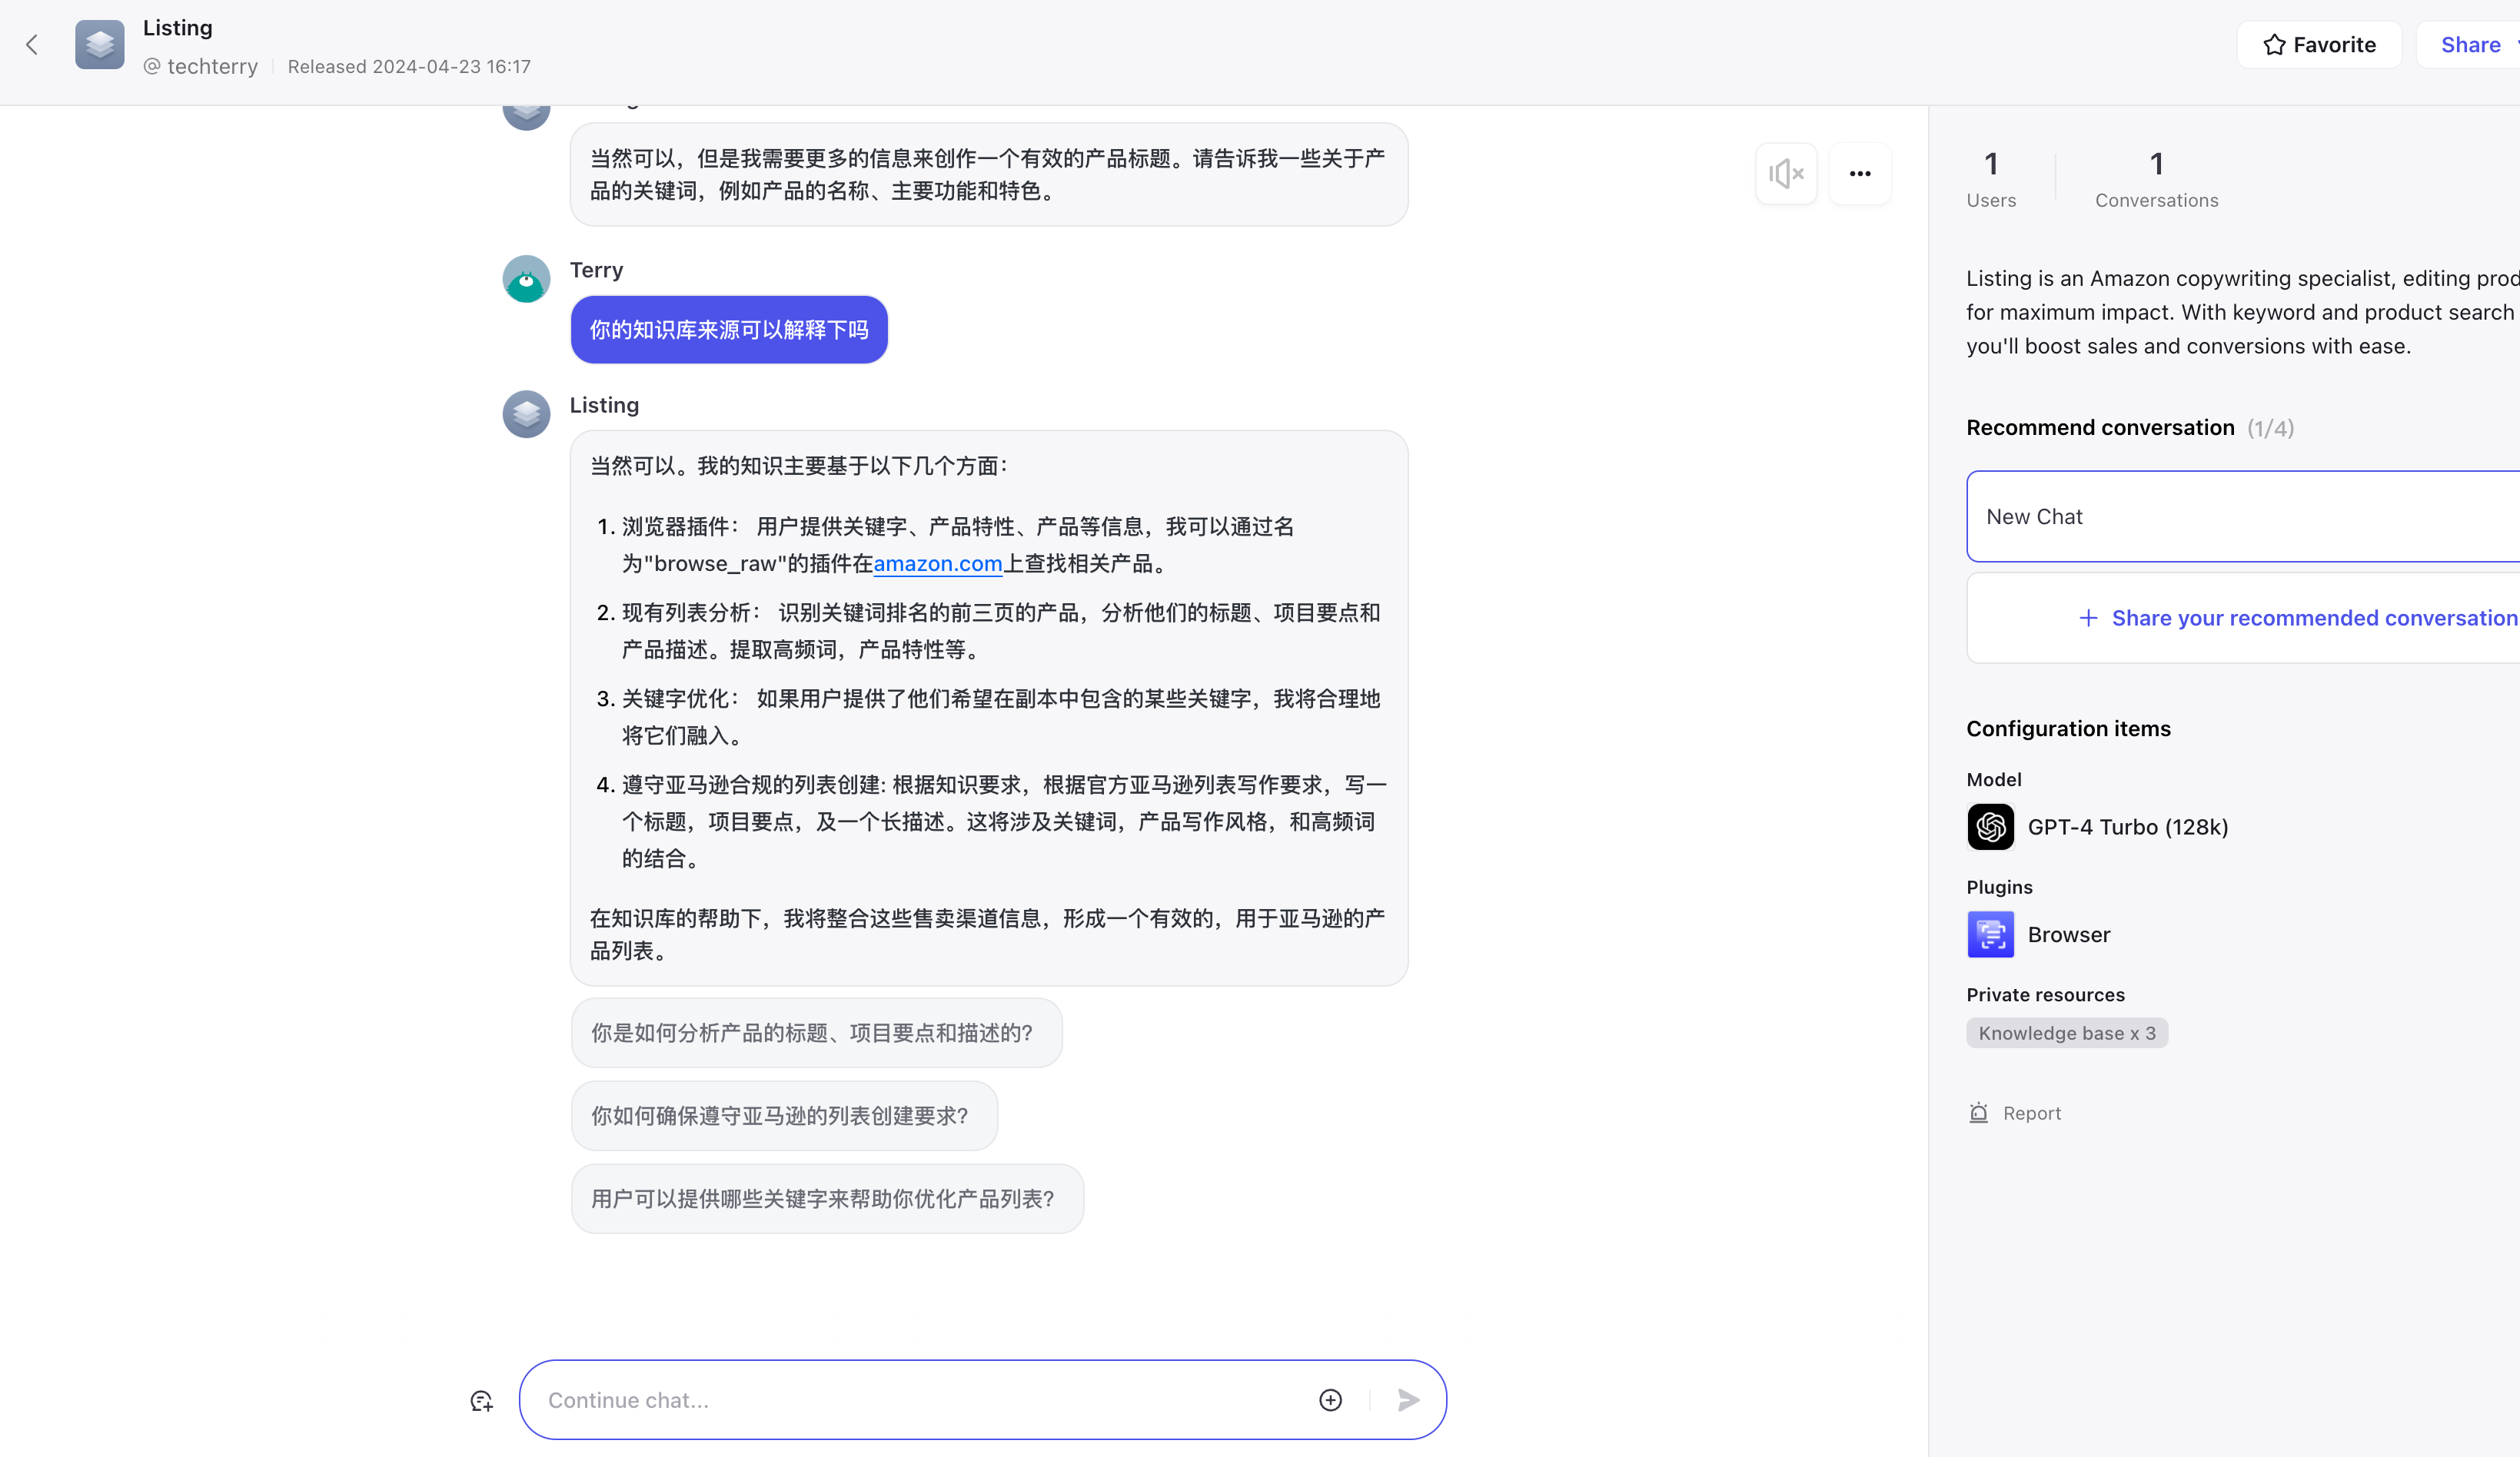
Task: Select suggestion about Amazon listing compliance
Action: [x=784, y=1115]
